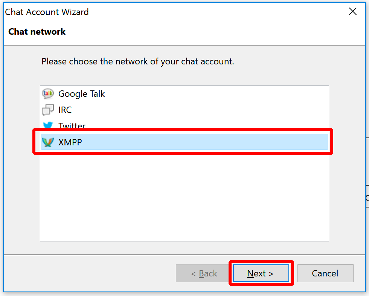Click blank area of IRC row
Screen dimensions: 369x296
(200, 110)
